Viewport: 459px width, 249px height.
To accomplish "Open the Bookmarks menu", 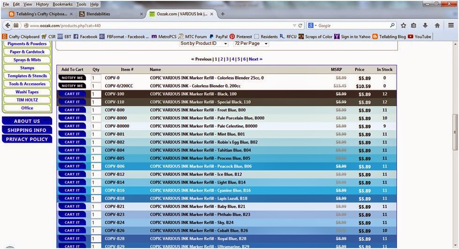I will 63,4.
